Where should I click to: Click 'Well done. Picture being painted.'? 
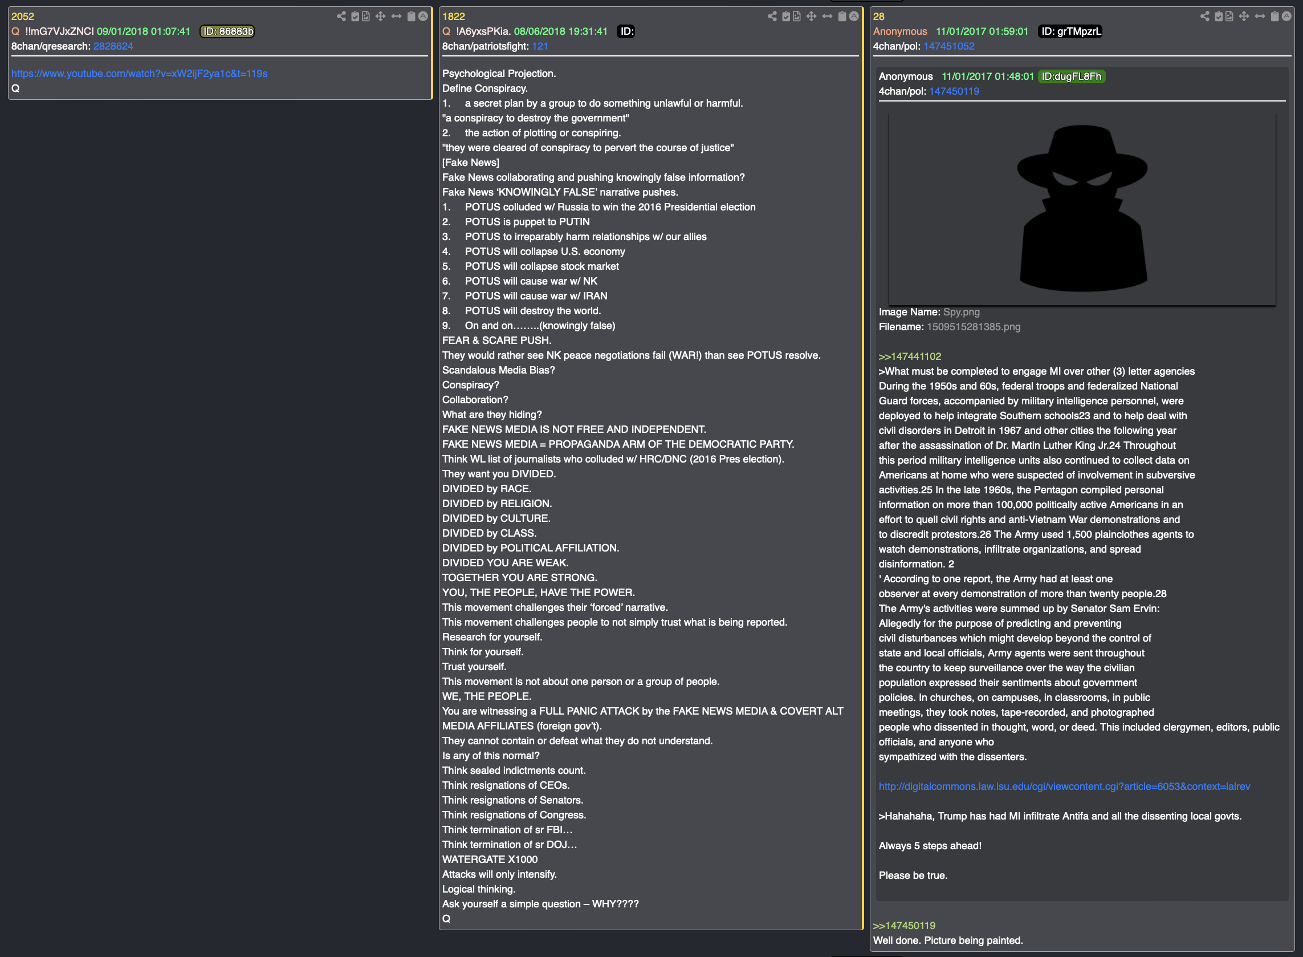point(948,941)
